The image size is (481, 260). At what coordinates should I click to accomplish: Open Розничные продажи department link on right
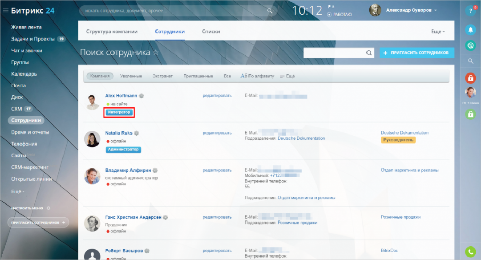click(400, 217)
